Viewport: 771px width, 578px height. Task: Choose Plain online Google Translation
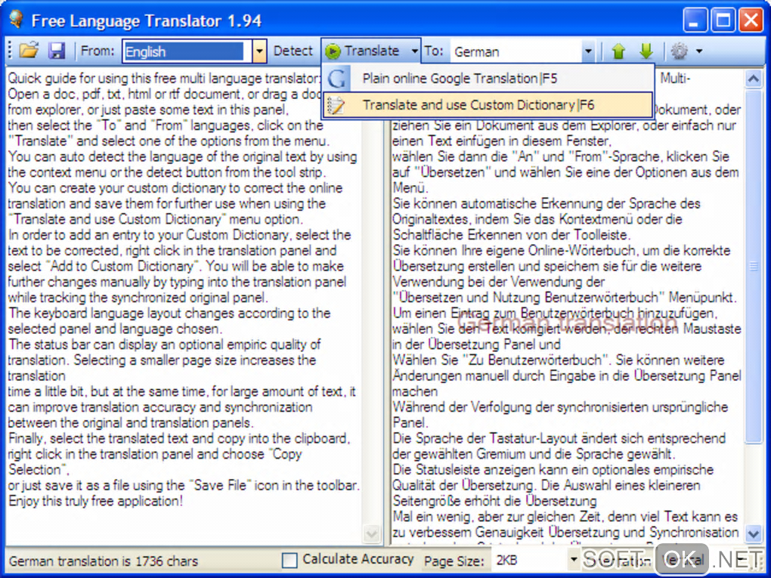point(488,79)
